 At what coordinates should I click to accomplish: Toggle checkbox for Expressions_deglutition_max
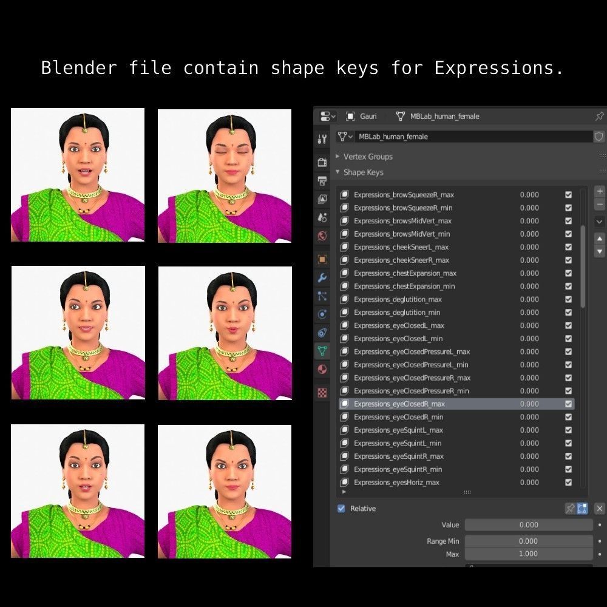pos(568,299)
